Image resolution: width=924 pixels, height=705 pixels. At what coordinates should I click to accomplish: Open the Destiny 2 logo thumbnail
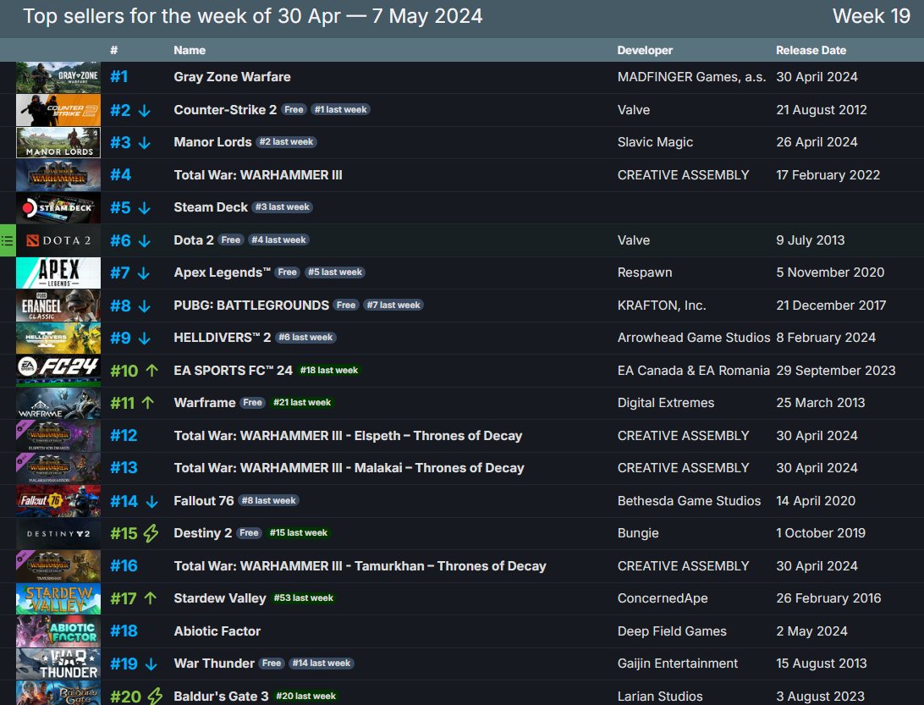[58, 533]
